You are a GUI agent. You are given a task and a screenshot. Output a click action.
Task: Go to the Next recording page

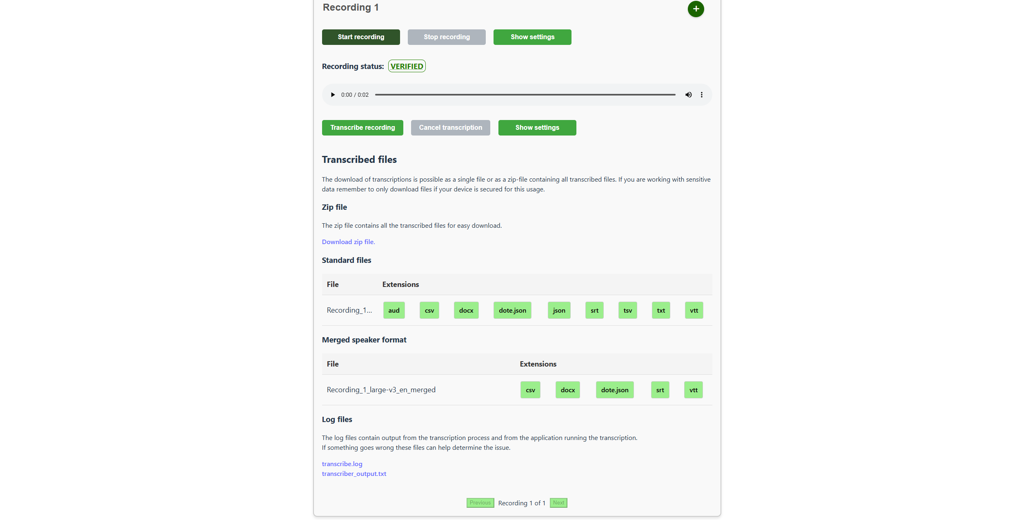pos(558,503)
